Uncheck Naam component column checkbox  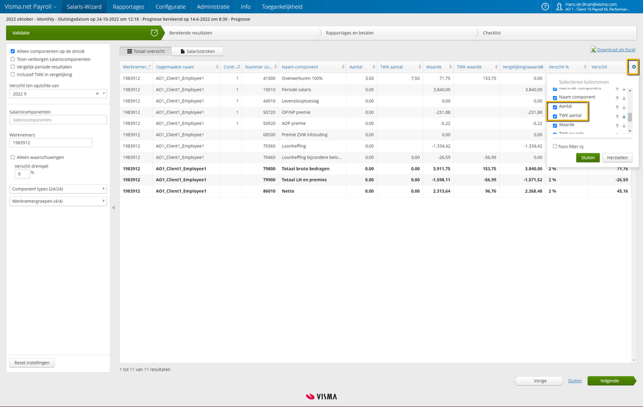[555, 98]
